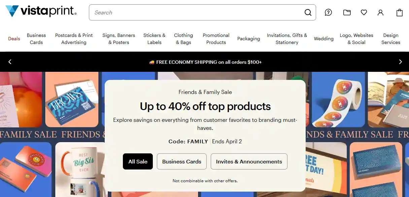Click the search magnifier icon
The image size is (409, 197).
308,13
